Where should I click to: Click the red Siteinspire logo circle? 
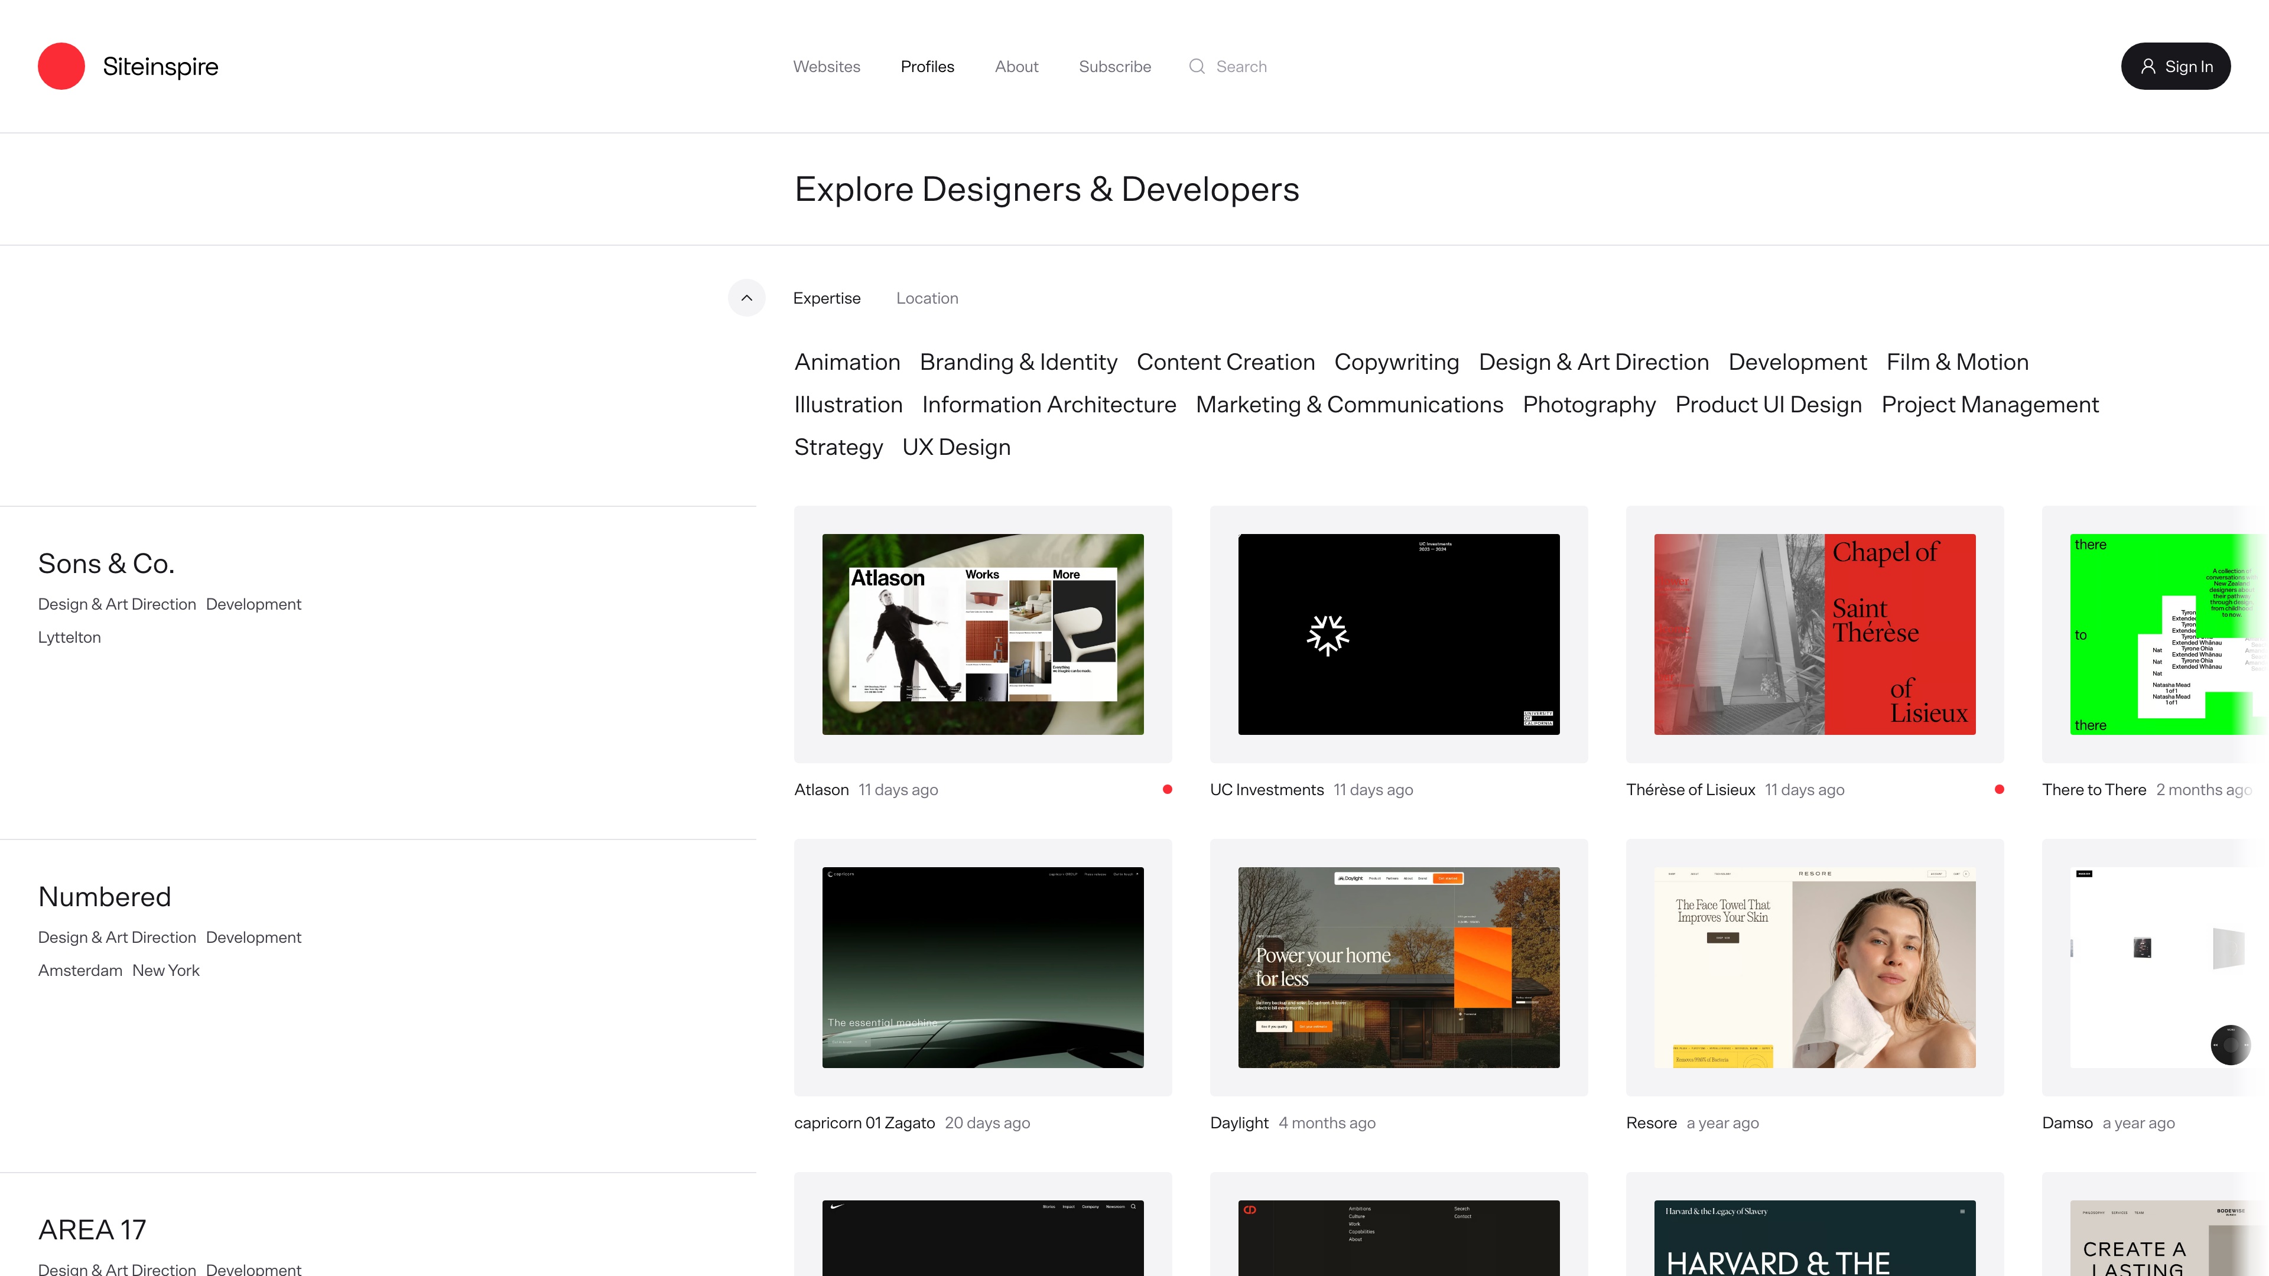61,66
